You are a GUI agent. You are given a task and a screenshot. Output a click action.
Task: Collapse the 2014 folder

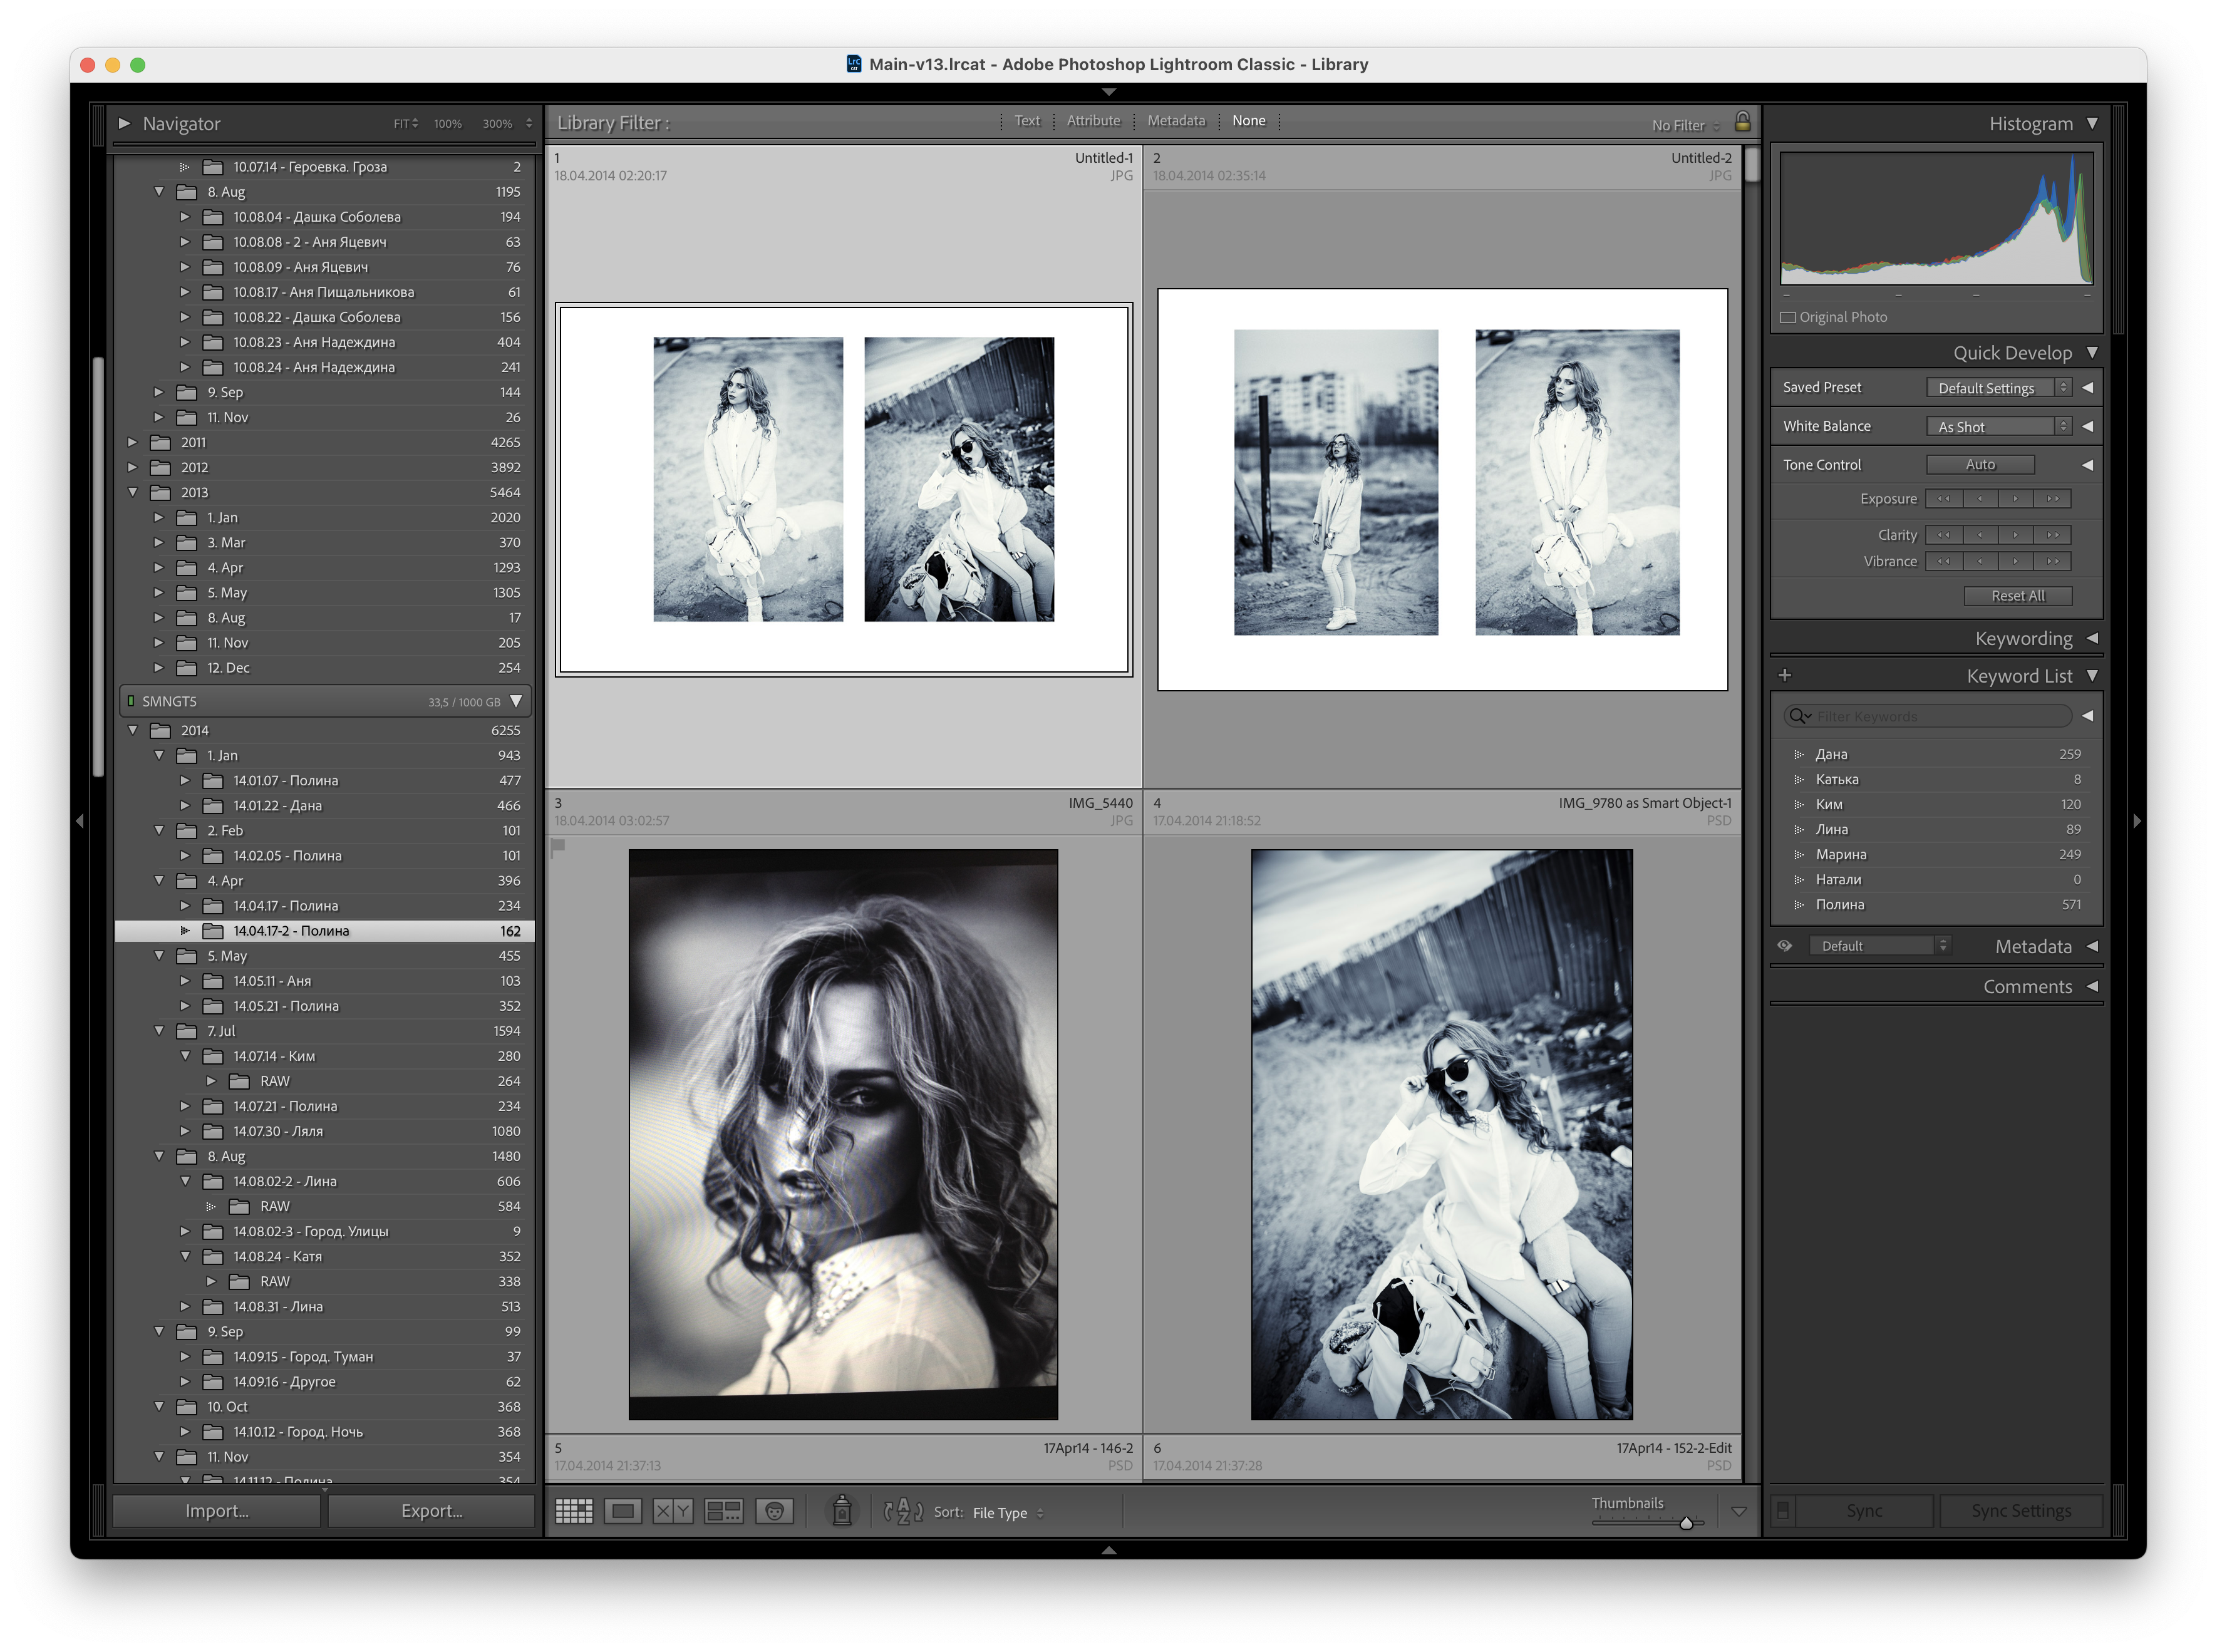pos(133,731)
